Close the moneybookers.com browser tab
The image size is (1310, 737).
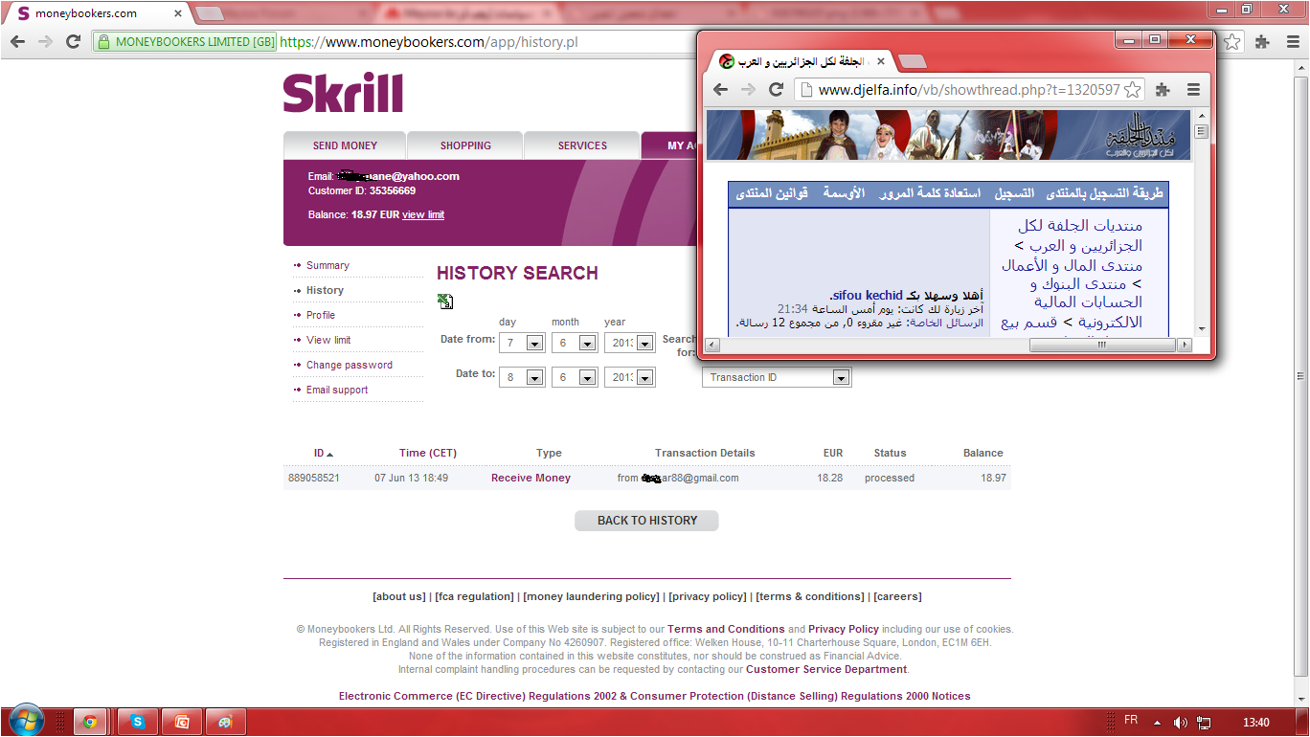click(178, 13)
